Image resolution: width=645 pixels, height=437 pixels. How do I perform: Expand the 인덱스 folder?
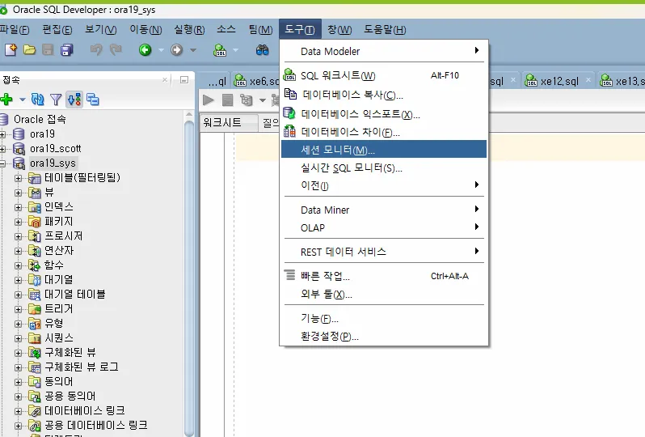tap(18, 207)
